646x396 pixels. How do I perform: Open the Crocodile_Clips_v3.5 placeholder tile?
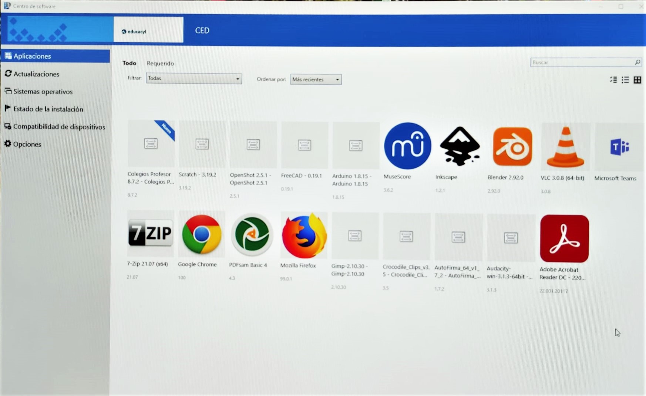pos(406,236)
